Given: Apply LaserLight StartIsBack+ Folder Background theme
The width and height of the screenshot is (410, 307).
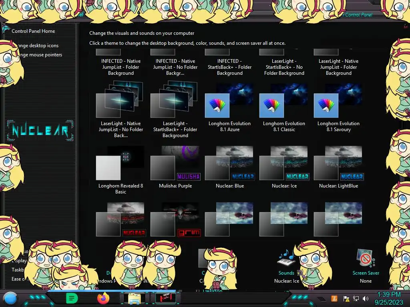Looking at the screenshot, I should click(175, 110).
